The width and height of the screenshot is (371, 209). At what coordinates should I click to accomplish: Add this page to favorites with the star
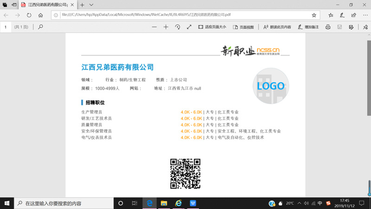click(314, 15)
